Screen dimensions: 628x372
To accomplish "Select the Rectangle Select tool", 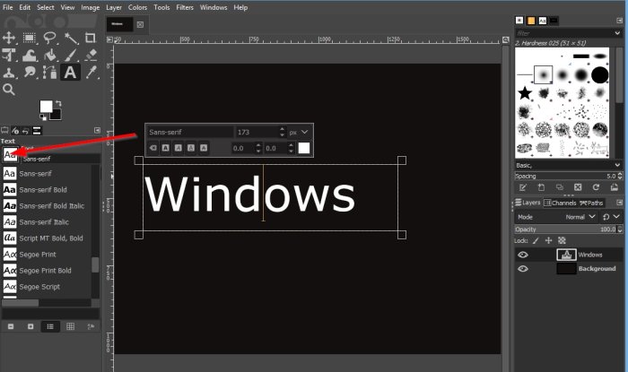I will pyautogui.click(x=30, y=38).
